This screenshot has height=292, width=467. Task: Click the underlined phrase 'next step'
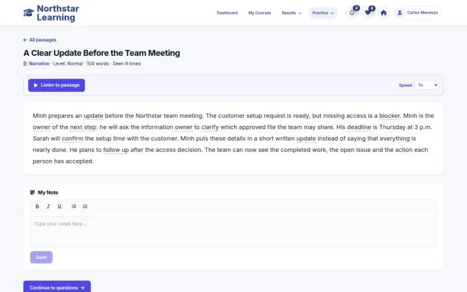tap(83, 127)
